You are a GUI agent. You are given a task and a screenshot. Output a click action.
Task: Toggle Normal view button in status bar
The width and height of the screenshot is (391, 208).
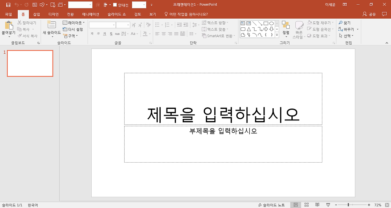tap(296, 205)
